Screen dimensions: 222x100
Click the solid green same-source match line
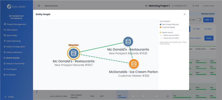pyautogui.click(x=101, y=47)
